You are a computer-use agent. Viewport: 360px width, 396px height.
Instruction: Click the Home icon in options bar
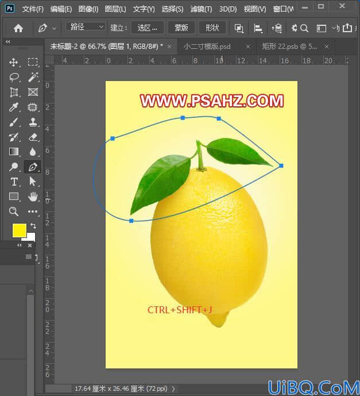[18, 28]
